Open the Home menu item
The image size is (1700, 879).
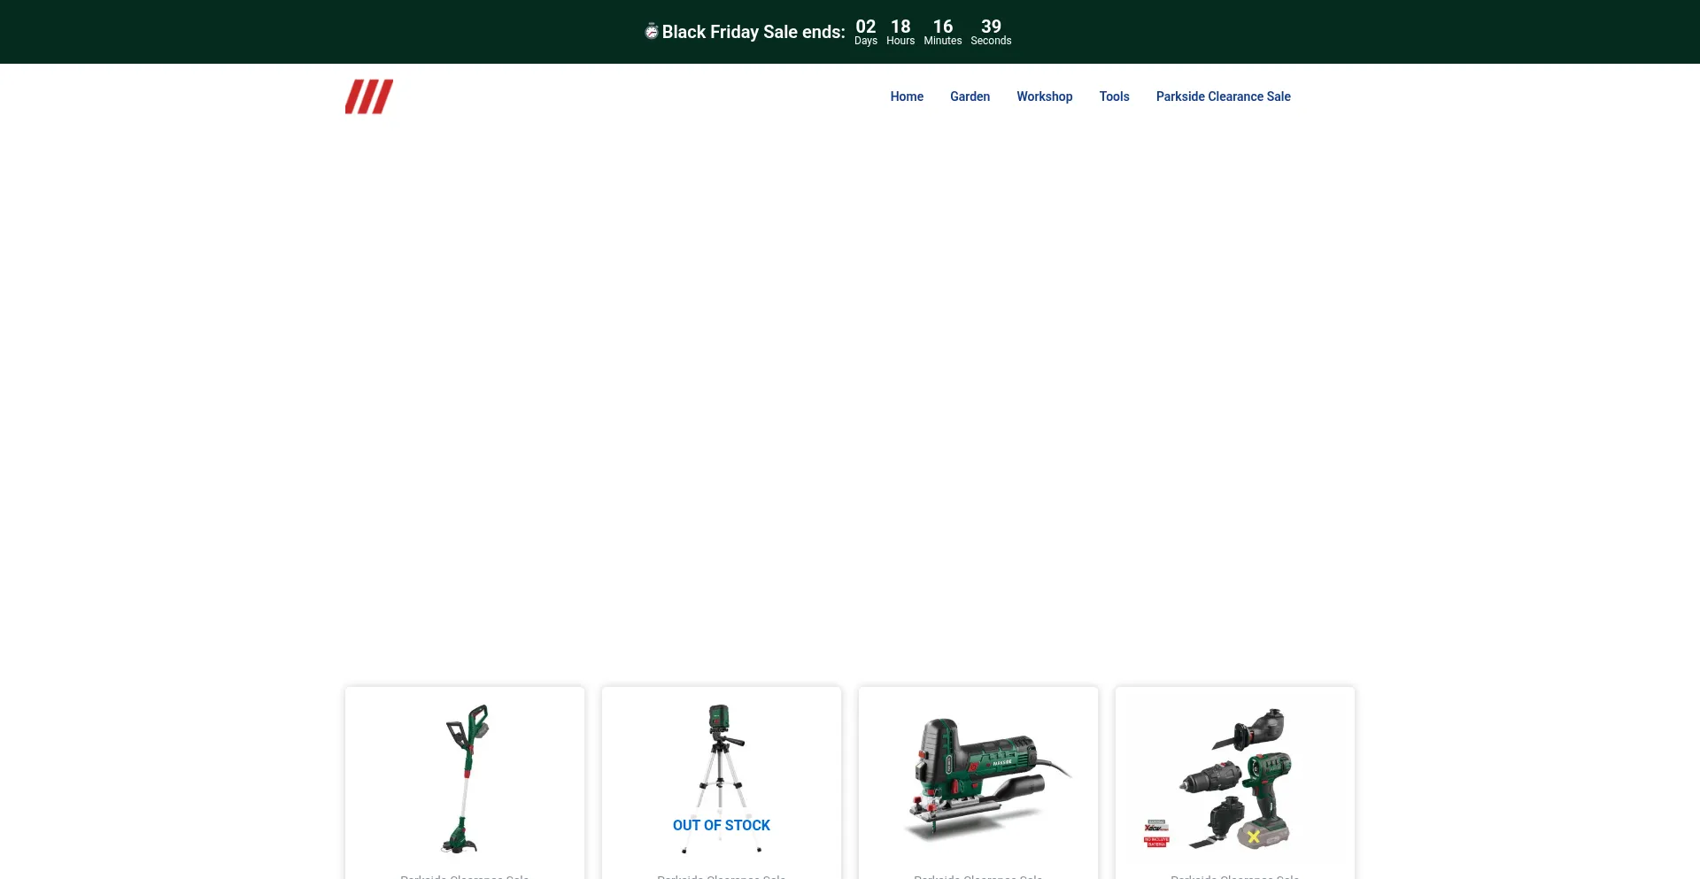click(906, 96)
